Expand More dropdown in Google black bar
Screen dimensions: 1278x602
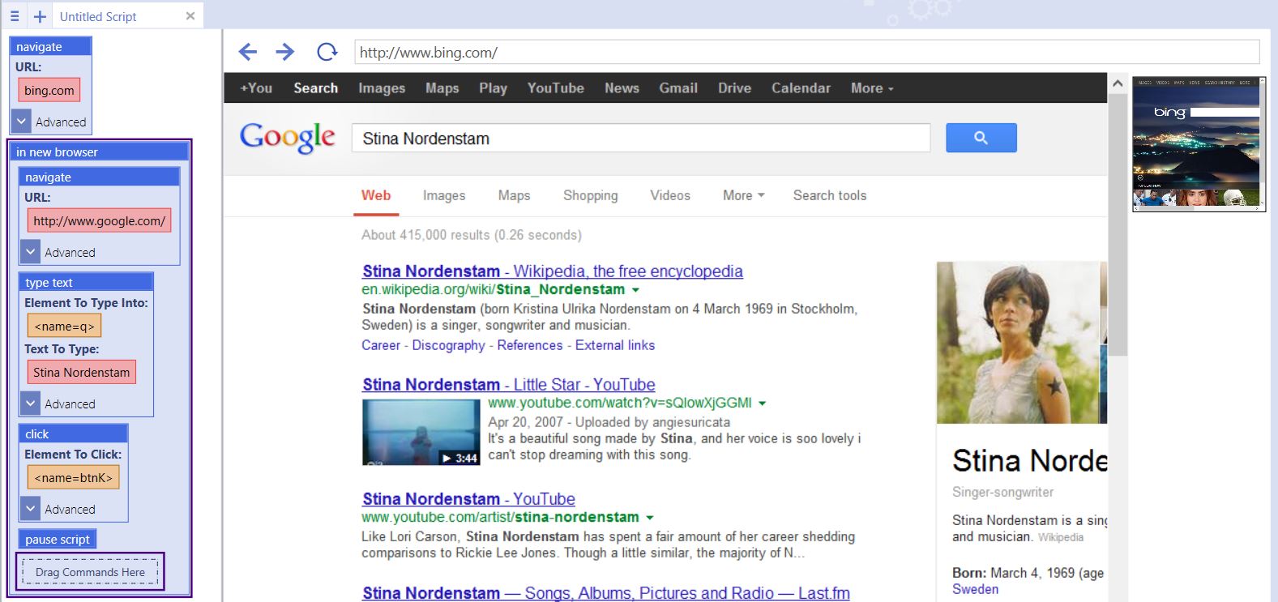pos(872,88)
